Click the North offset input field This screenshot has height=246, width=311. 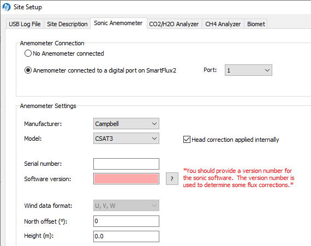pos(126,221)
